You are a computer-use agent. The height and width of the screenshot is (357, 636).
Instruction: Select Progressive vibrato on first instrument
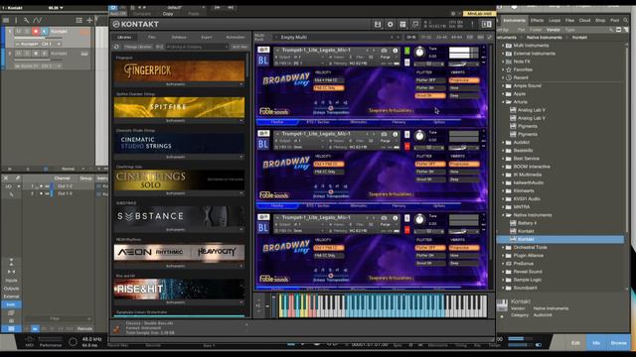(464, 80)
